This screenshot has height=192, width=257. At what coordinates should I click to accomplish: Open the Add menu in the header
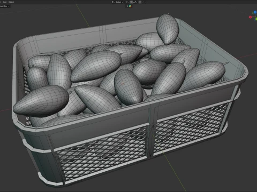pyautogui.click(x=5, y=2)
